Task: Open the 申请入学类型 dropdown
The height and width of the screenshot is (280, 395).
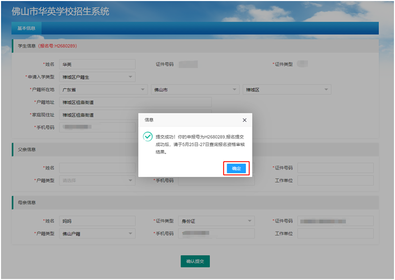Action: 97,77
